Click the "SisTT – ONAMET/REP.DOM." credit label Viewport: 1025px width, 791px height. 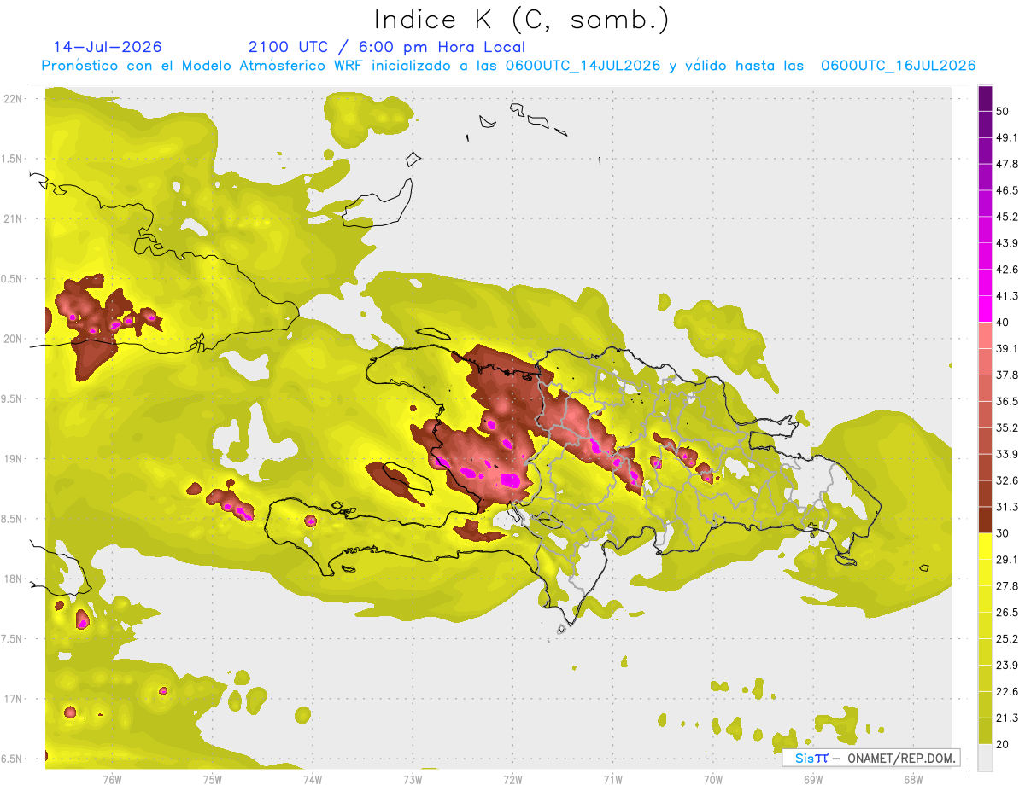tap(870, 758)
